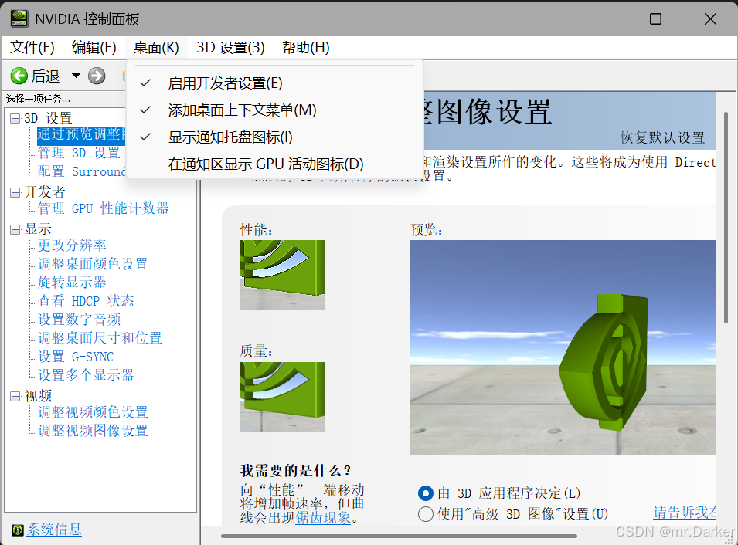Collapse the 显示 tree node

[15, 229]
